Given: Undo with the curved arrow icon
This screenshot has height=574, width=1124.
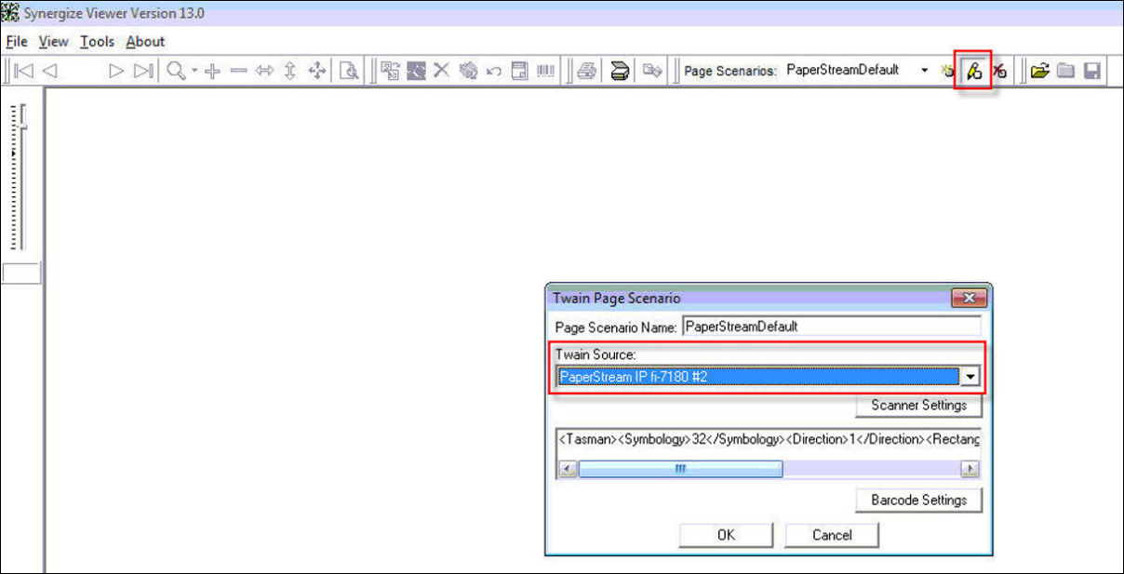Looking at the screenshot, I should (x=494, y=71).
